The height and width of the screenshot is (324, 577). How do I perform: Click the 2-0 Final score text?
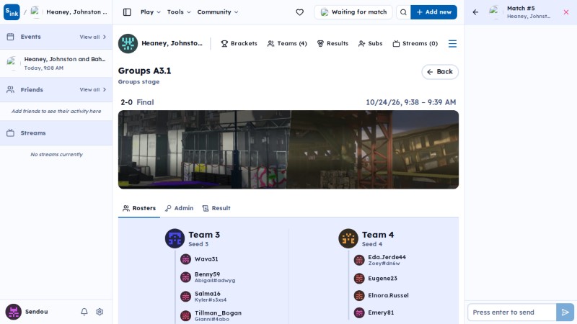click(x=137, y=102)
